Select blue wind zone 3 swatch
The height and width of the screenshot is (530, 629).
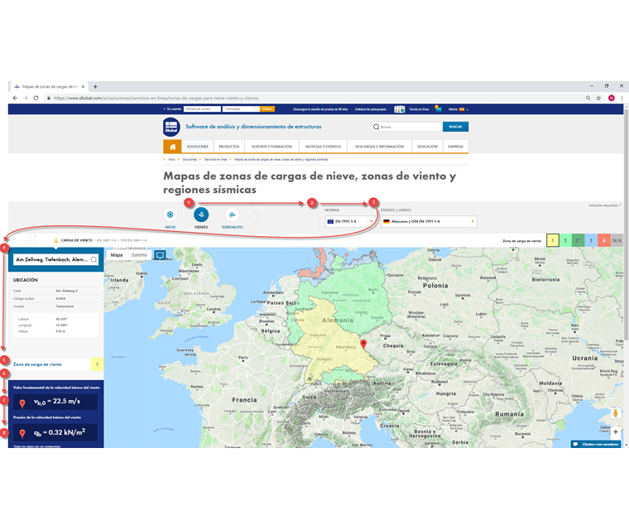click(x=591, y=240)
